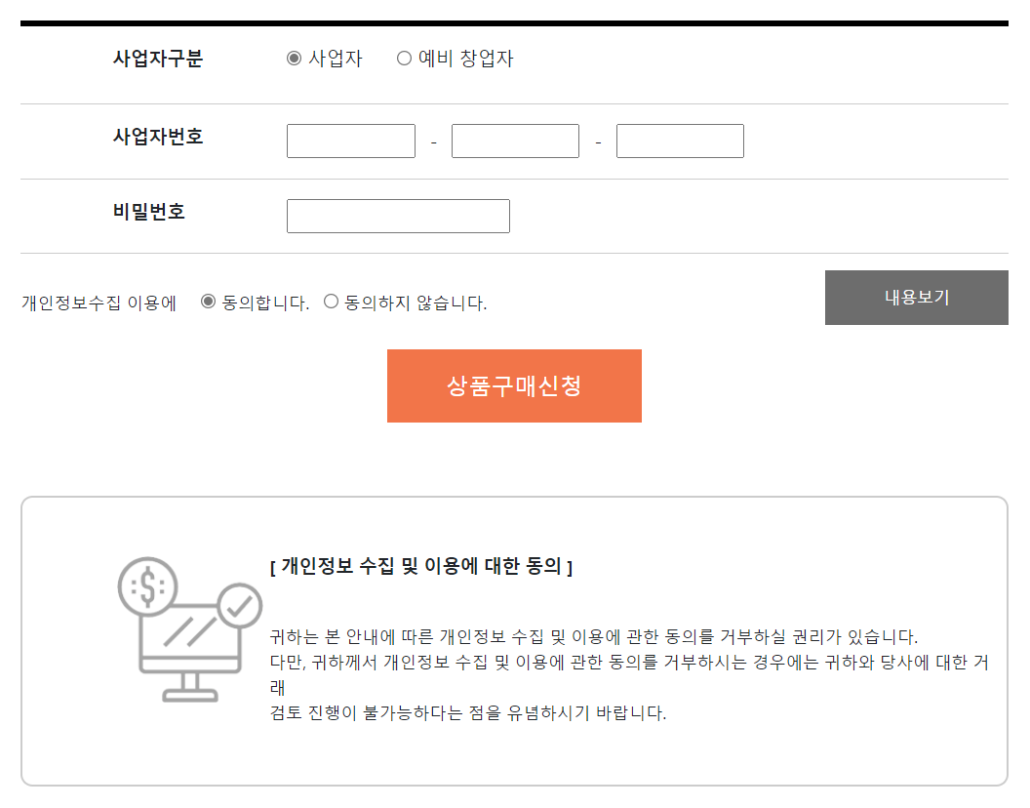Click the 사업자구분 row label
Image resolution: width=1030 pixels, height=808 pixels.
coord(158,59)
